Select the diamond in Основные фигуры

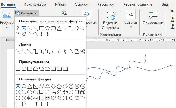coord(53,86)
